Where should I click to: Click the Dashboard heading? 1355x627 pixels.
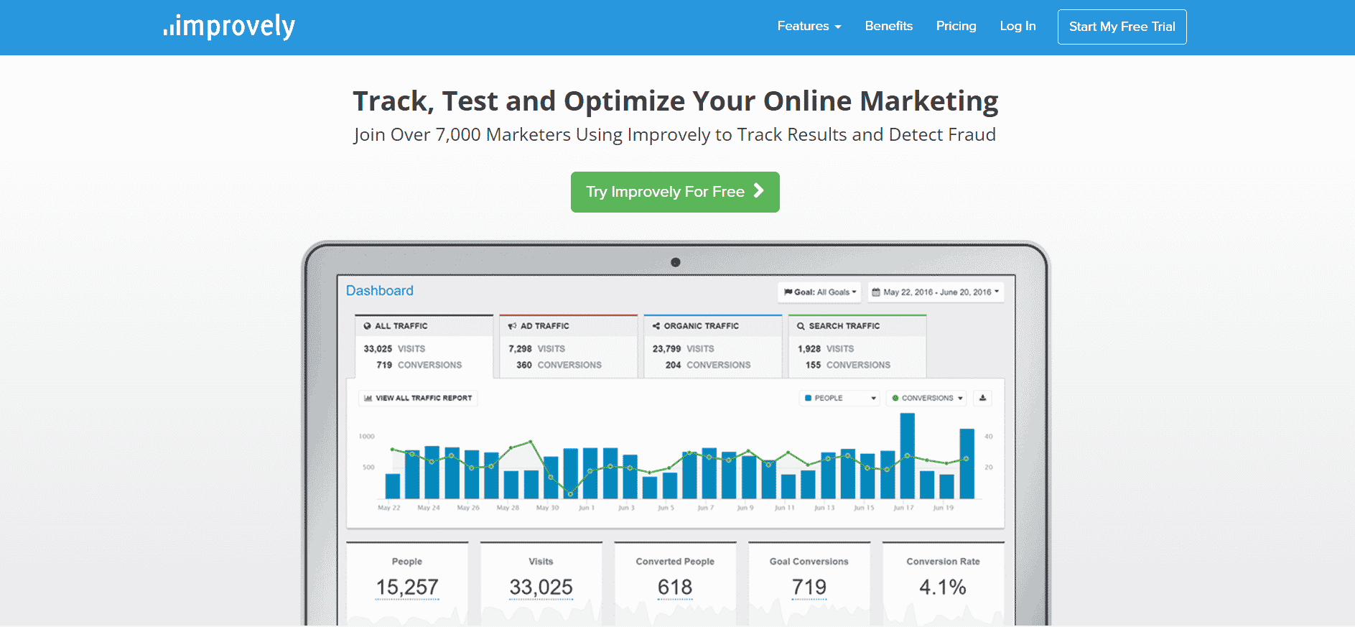tap(380, 291)
